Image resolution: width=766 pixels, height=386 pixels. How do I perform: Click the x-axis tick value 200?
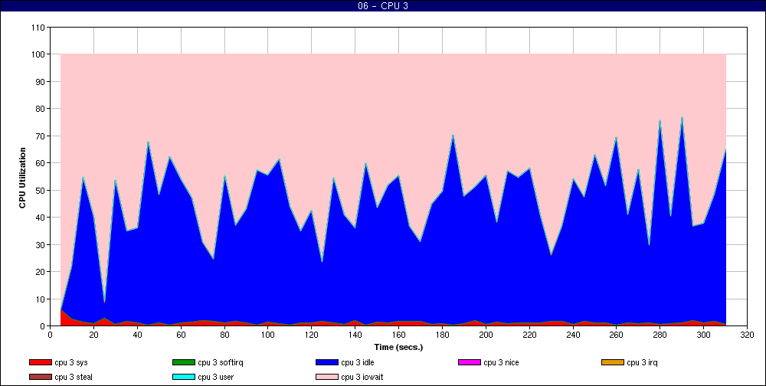[486, 335]
